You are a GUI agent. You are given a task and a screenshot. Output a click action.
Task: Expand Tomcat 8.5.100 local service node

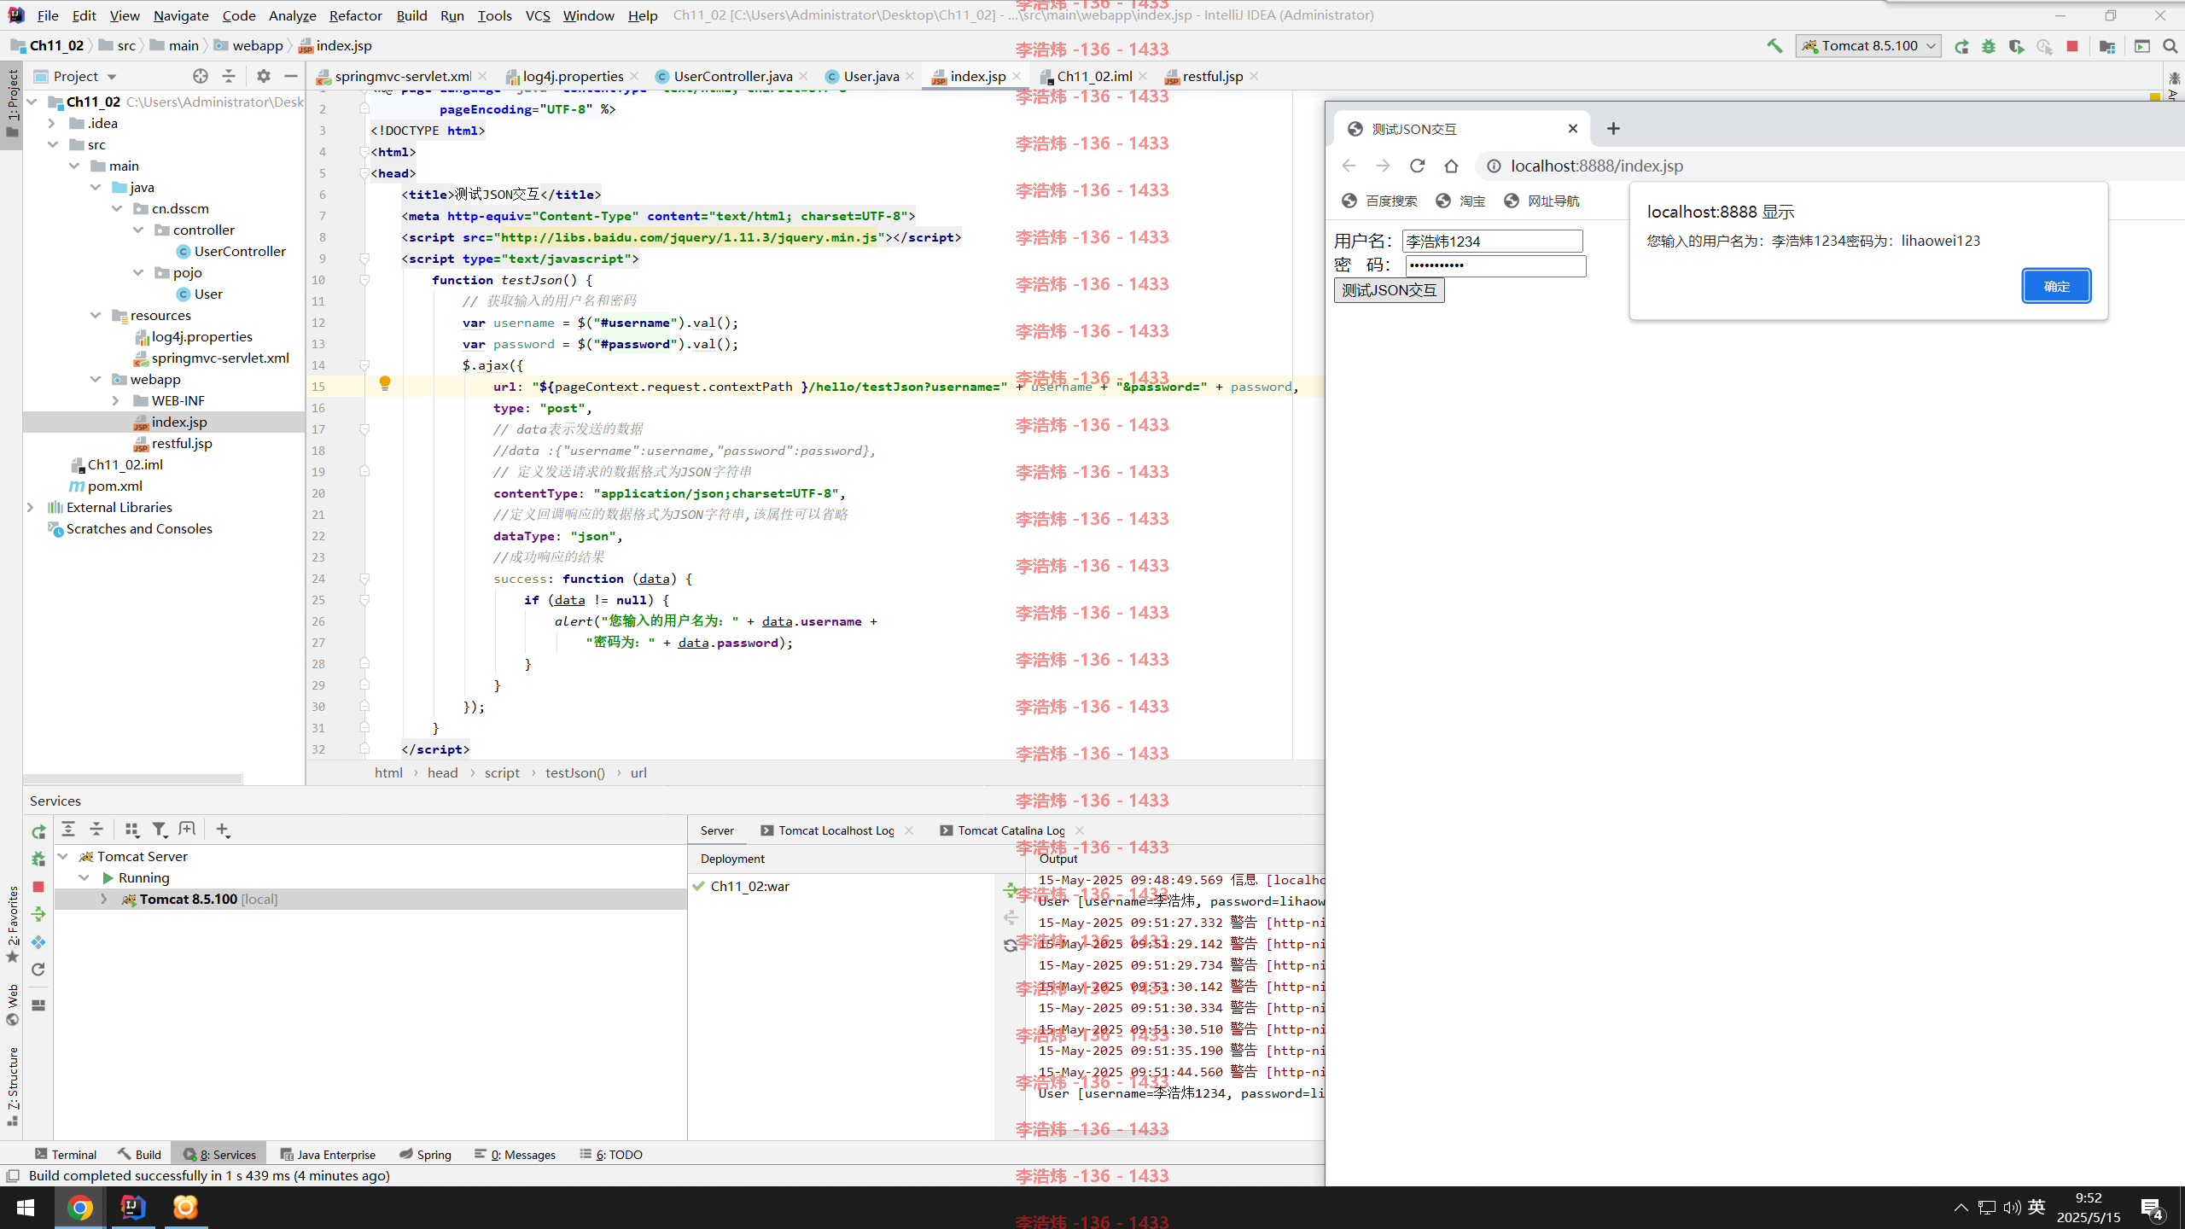click(104, 899)
